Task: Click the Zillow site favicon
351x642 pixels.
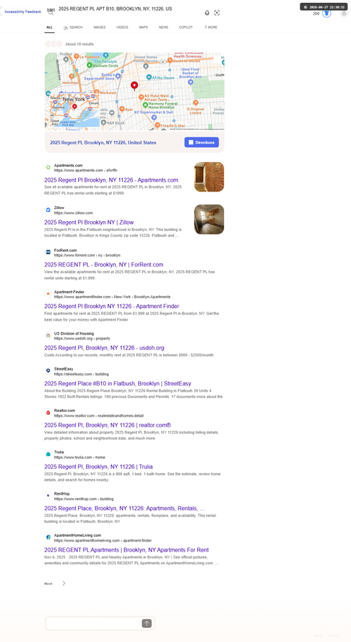Action: (x=48, y=210)
